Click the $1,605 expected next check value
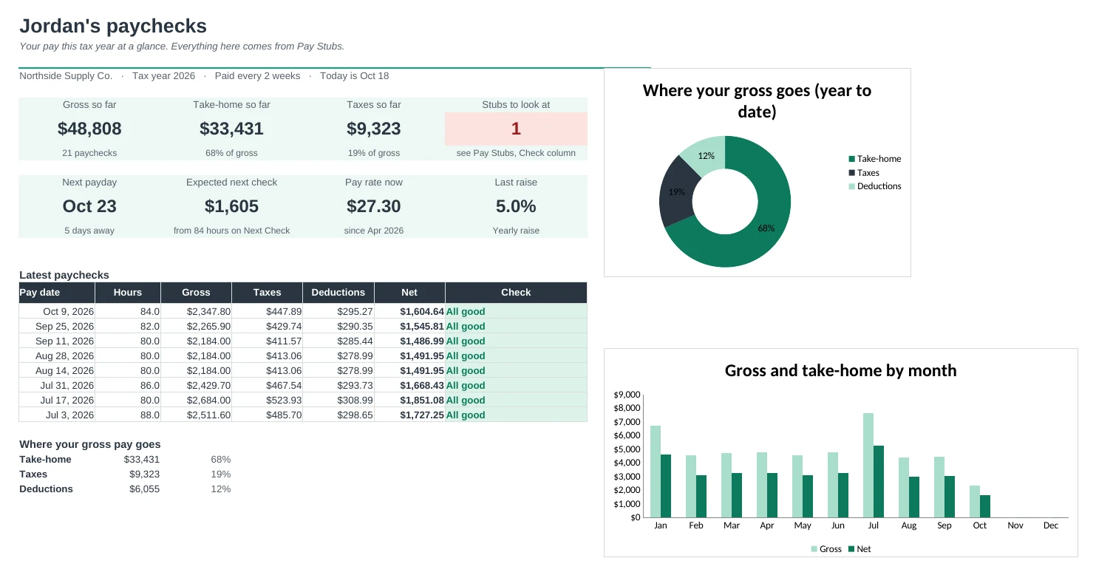 tap(231, 206)
